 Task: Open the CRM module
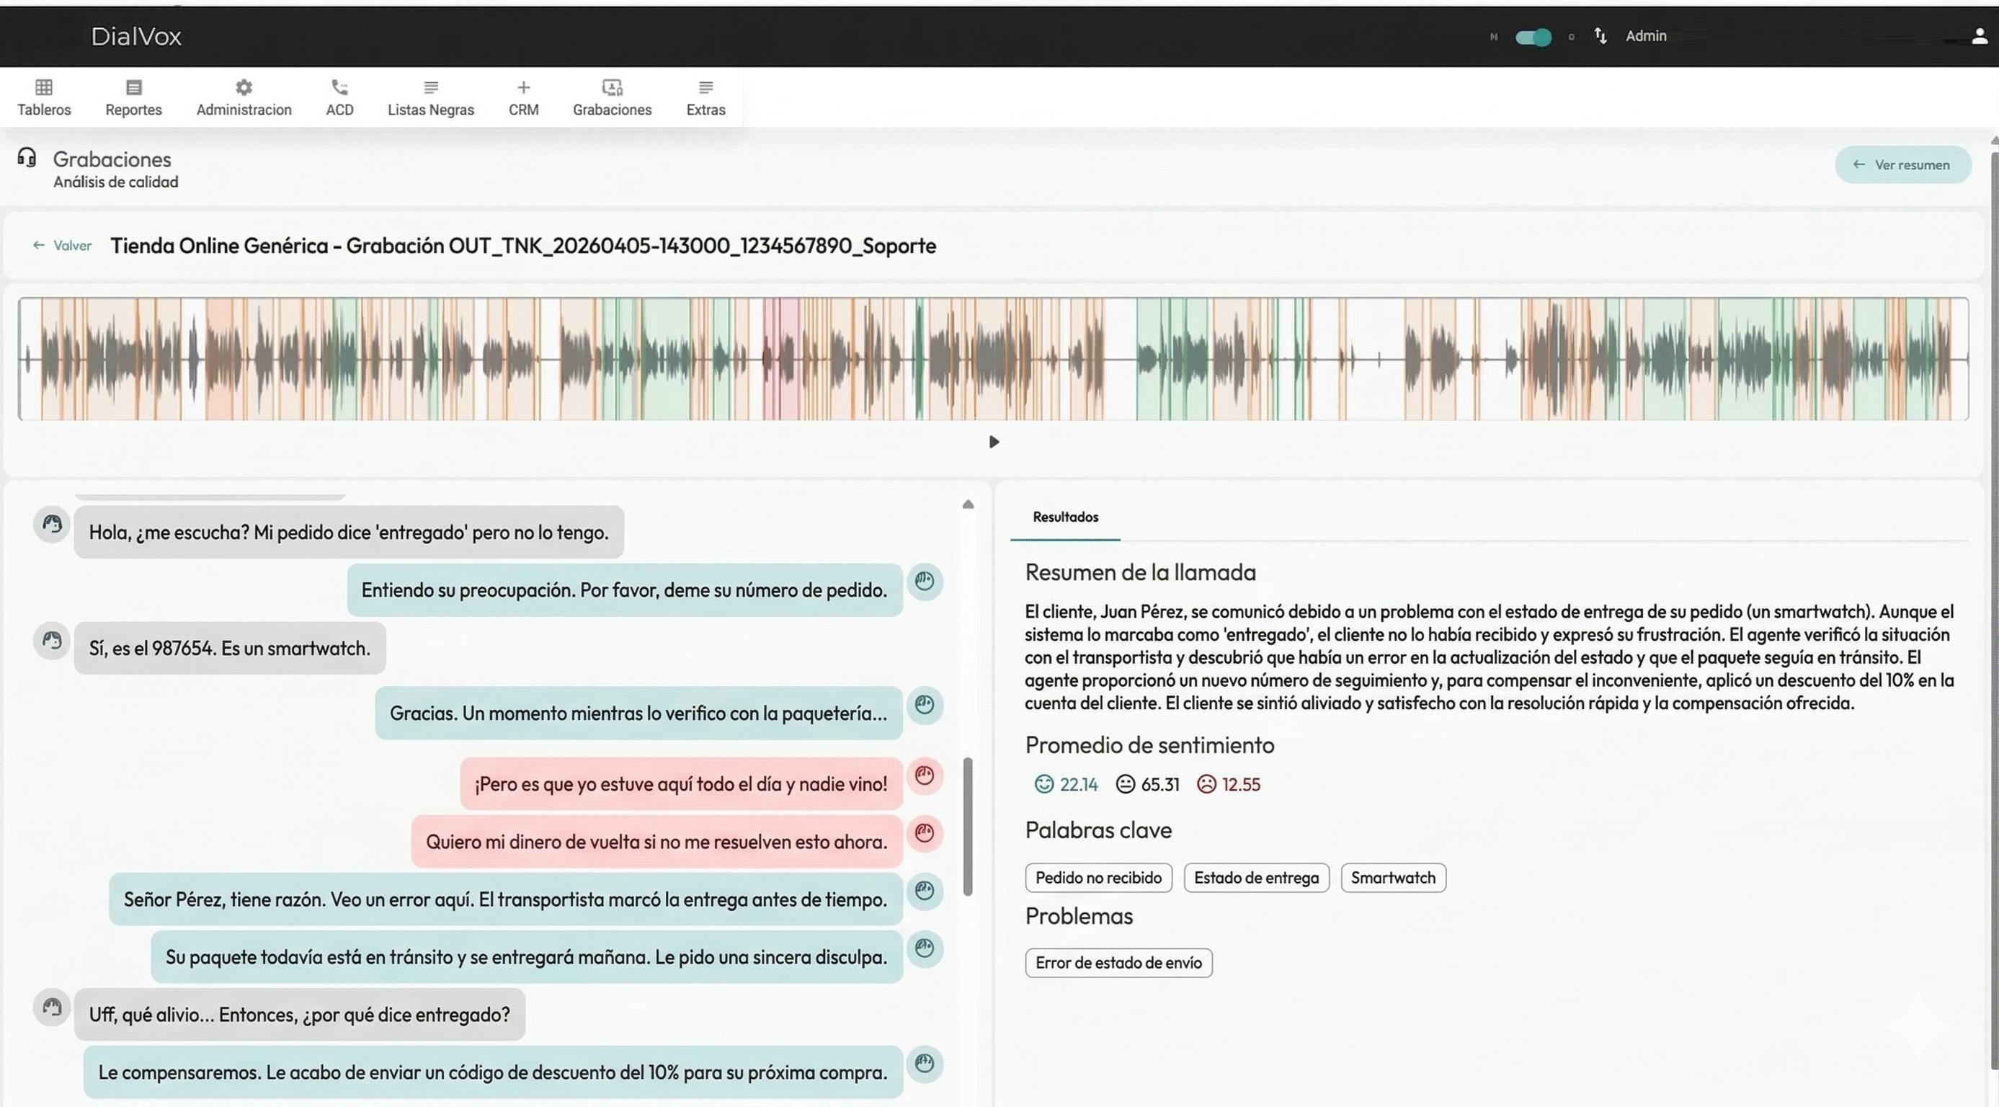pyautogui.click(x=524, y=97)
